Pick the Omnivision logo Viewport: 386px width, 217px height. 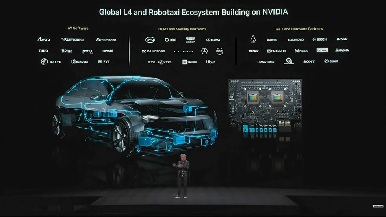click(266, 62)
